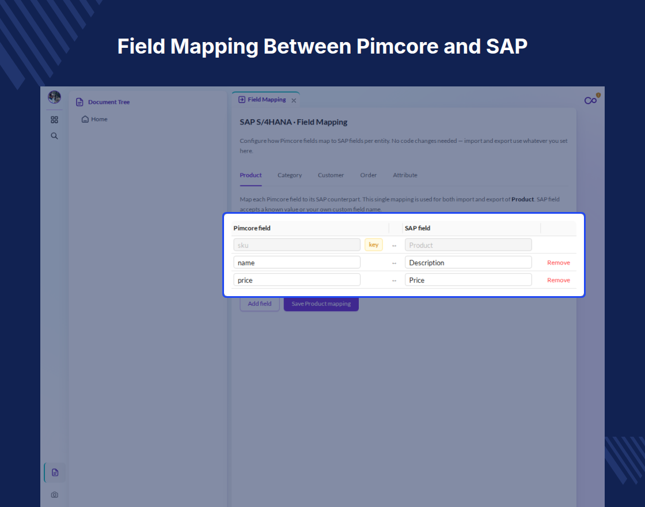Viewport: 645px width, 507px height.
Task: Click the SAP field column header
Action: click(x=417, y=228)
